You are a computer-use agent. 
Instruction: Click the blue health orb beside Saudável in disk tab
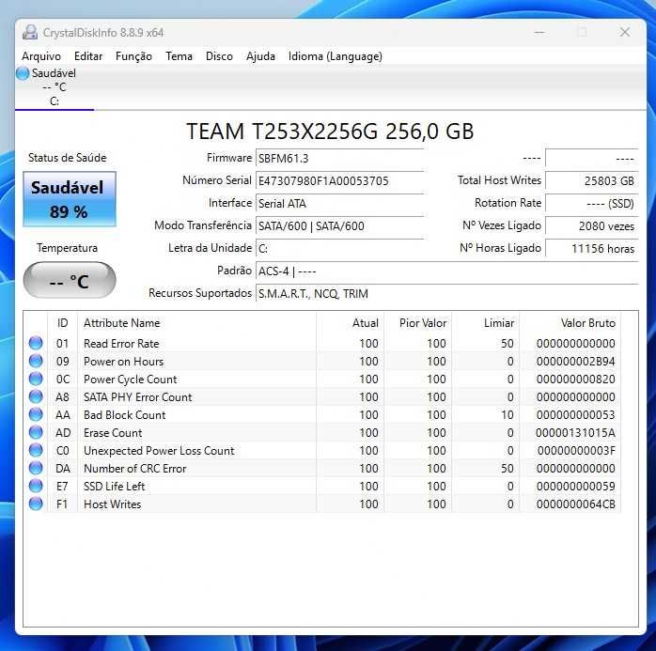[x=23, y=73]
